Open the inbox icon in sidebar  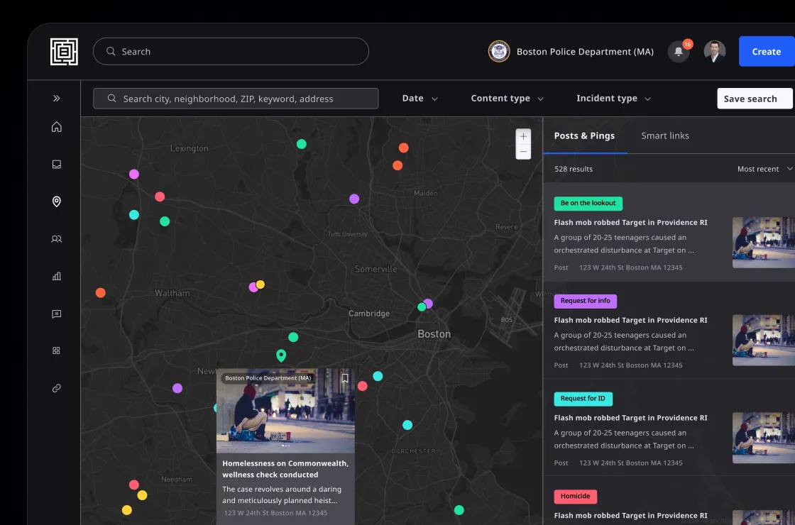[x=57, y=165]
